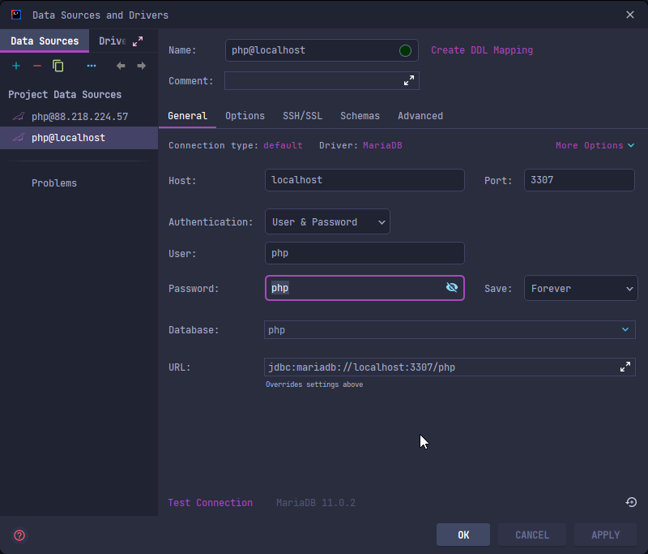Open the Authentication dropdown

(327, 221)
